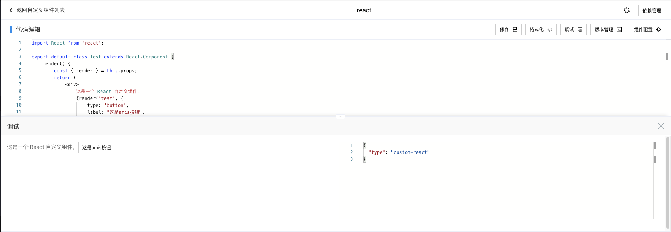Click the 格式化 format code button
This screenshot has width=671, height=232.
pos(541,30)
